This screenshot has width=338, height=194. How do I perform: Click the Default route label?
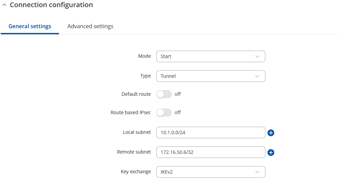tap(136, 94)
